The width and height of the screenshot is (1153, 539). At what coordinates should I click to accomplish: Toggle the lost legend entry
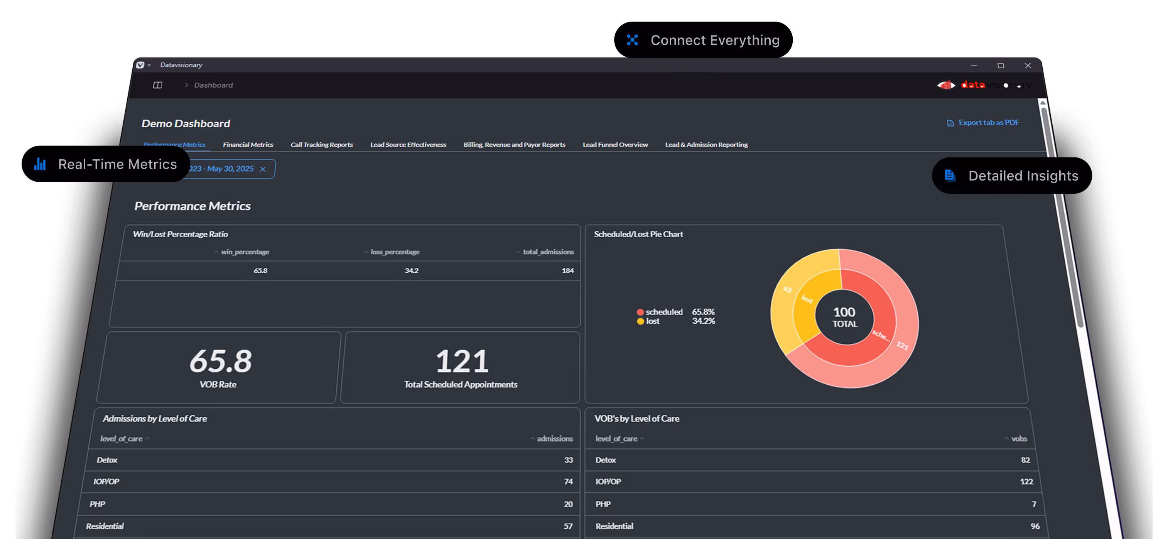[x=652, y=321]
